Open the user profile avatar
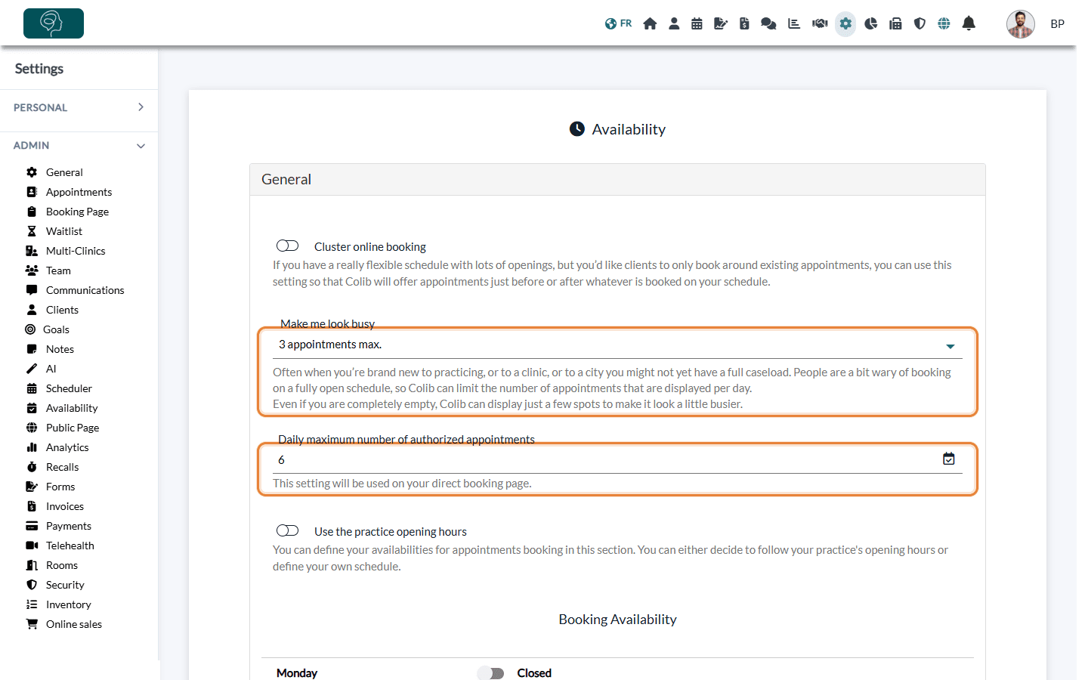 pyautogui.click(x=1020, y=24)
